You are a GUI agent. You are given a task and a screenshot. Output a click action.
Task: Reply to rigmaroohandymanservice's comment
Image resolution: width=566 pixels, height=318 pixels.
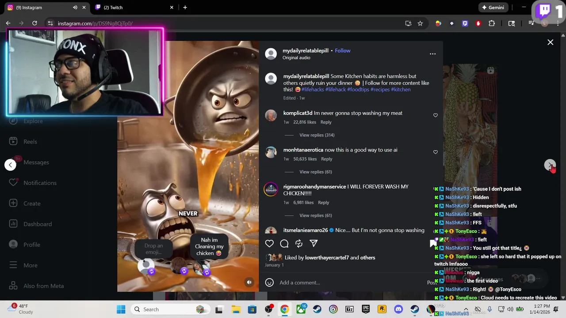[x=323, y=203]
